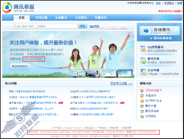Click the blue arrow icon beside 在线提问
The width and height of the screenshot is (184, 139).
click(x=146, y=31)
